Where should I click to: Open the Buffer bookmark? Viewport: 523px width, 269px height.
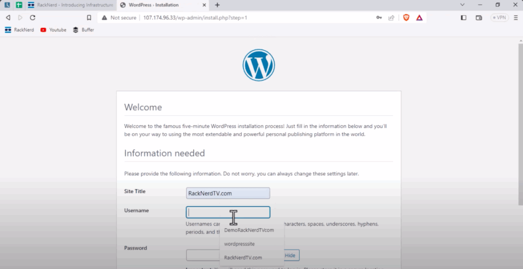84,30
